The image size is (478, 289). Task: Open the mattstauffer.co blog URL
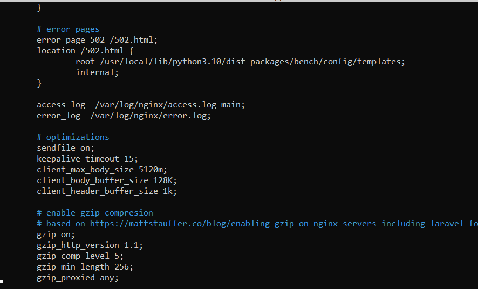[284, 224]
